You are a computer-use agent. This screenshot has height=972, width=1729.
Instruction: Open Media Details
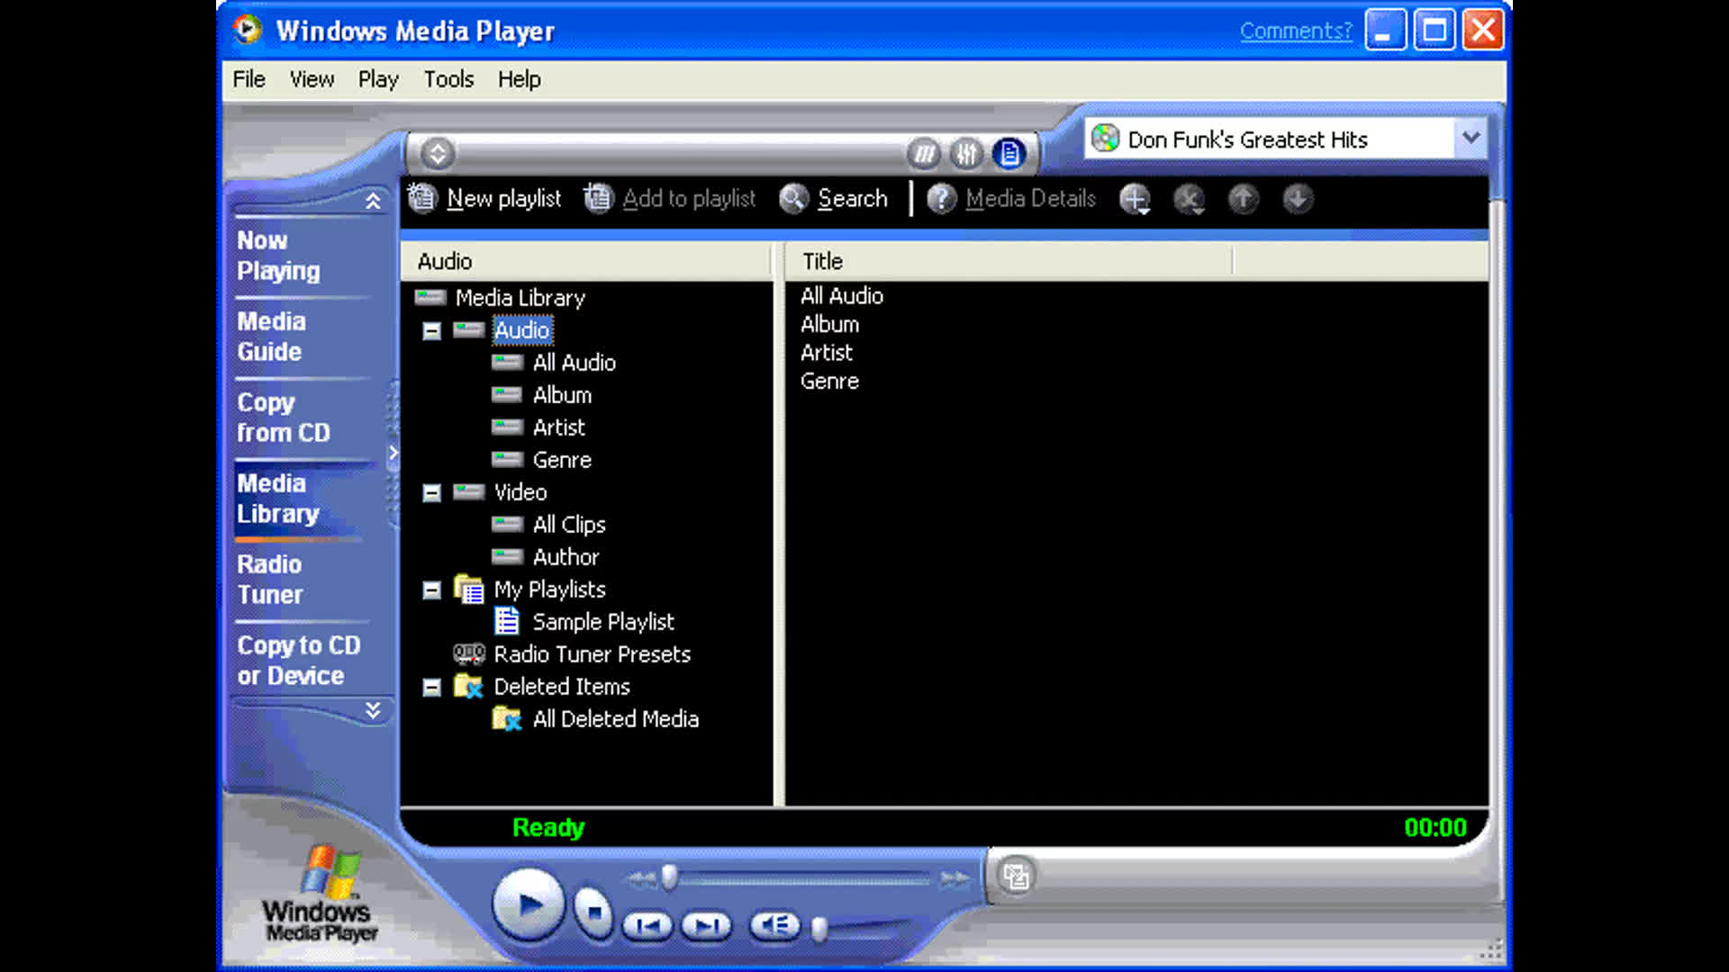1011,198
